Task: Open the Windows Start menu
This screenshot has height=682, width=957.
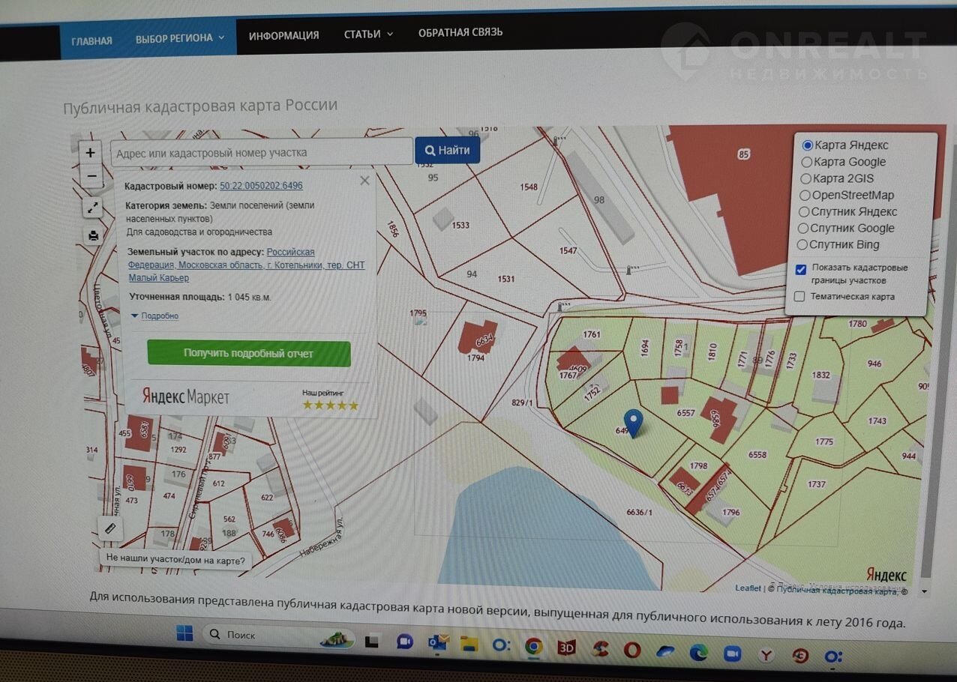Action: (185, 634)
